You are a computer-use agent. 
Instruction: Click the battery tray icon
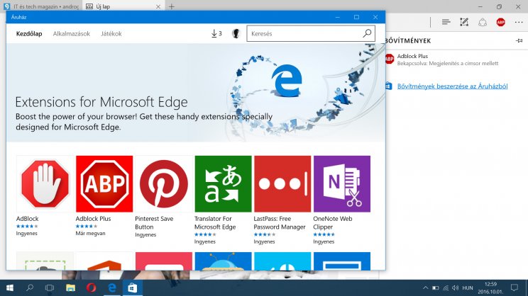point(436,288)
